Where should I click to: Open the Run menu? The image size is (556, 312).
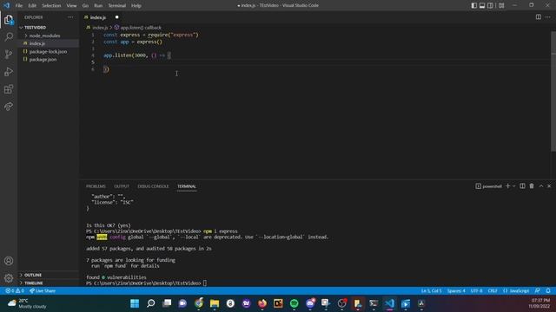[x=98, y=5]
